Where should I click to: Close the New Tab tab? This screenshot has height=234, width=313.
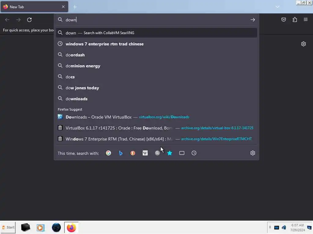pos(63,7)
